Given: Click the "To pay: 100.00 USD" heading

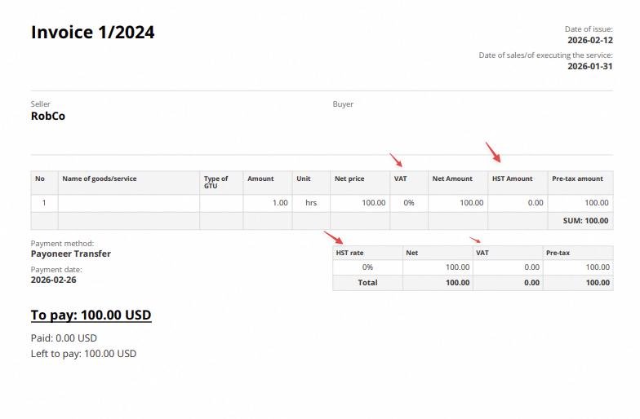Looking at the screenshot, I should click(x=91, y=315).
